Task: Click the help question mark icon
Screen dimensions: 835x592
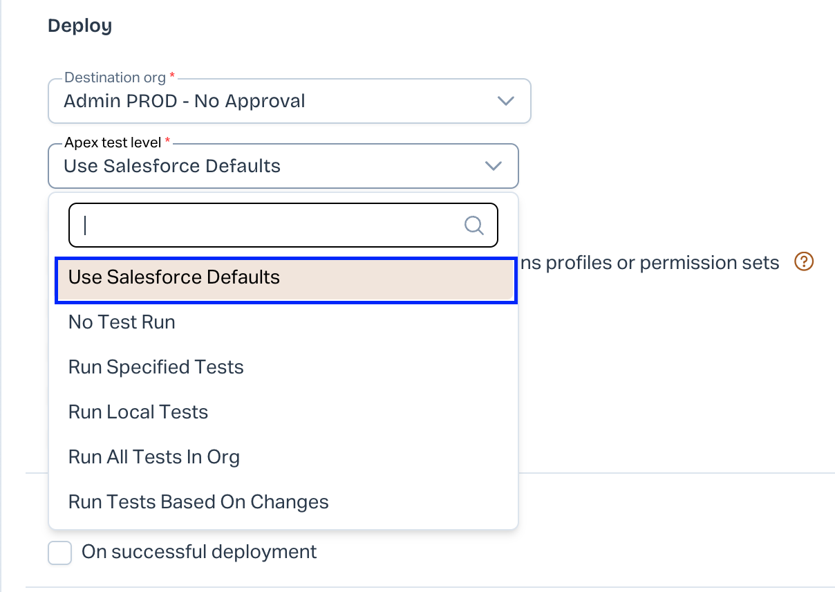Action: pos(804,262)
